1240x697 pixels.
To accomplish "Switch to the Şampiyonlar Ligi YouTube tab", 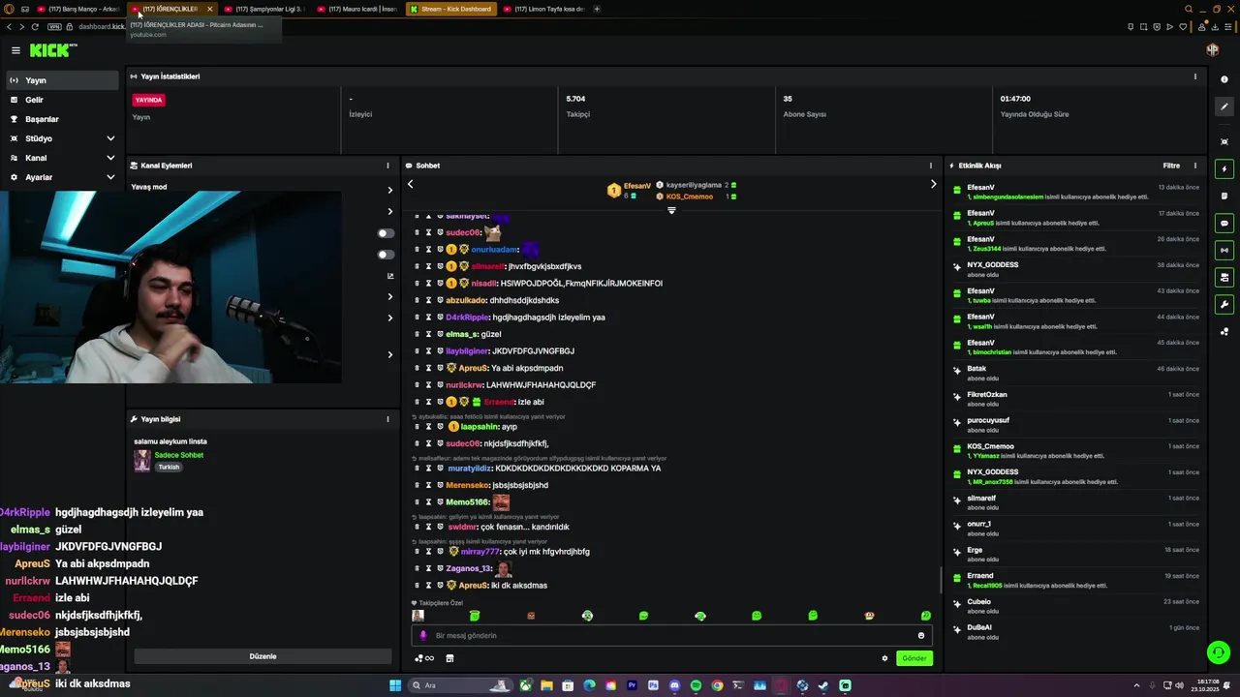I will point(264,9).
